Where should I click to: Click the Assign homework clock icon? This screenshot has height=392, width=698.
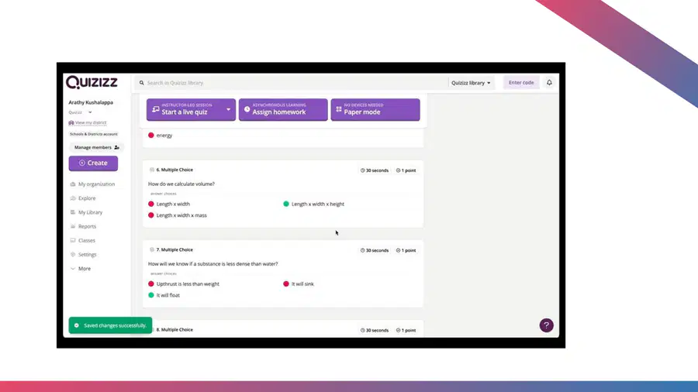coord(247,109)
